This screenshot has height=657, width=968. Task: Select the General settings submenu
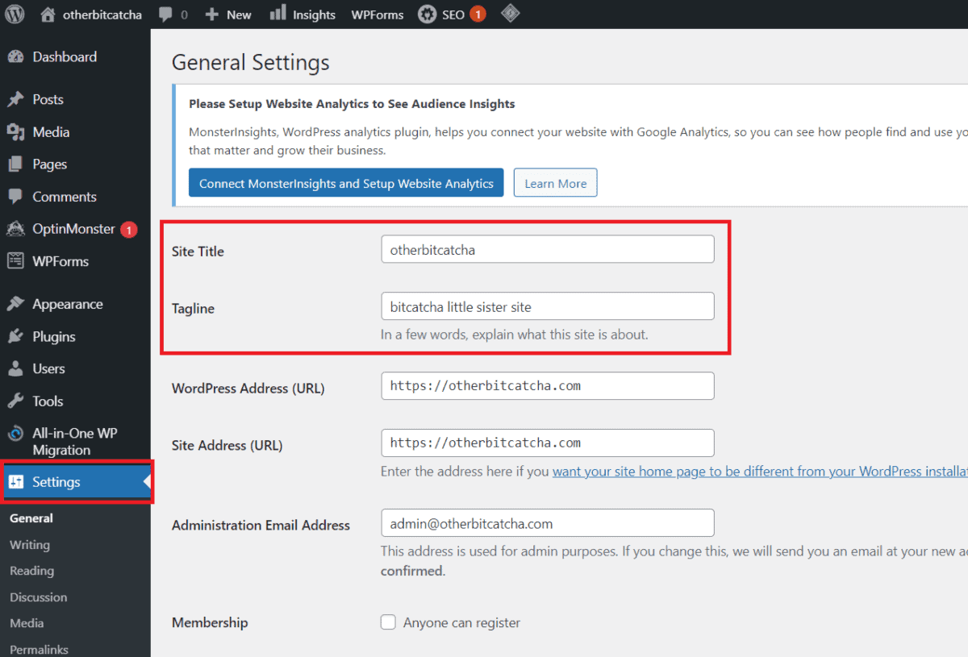(31, 518)
